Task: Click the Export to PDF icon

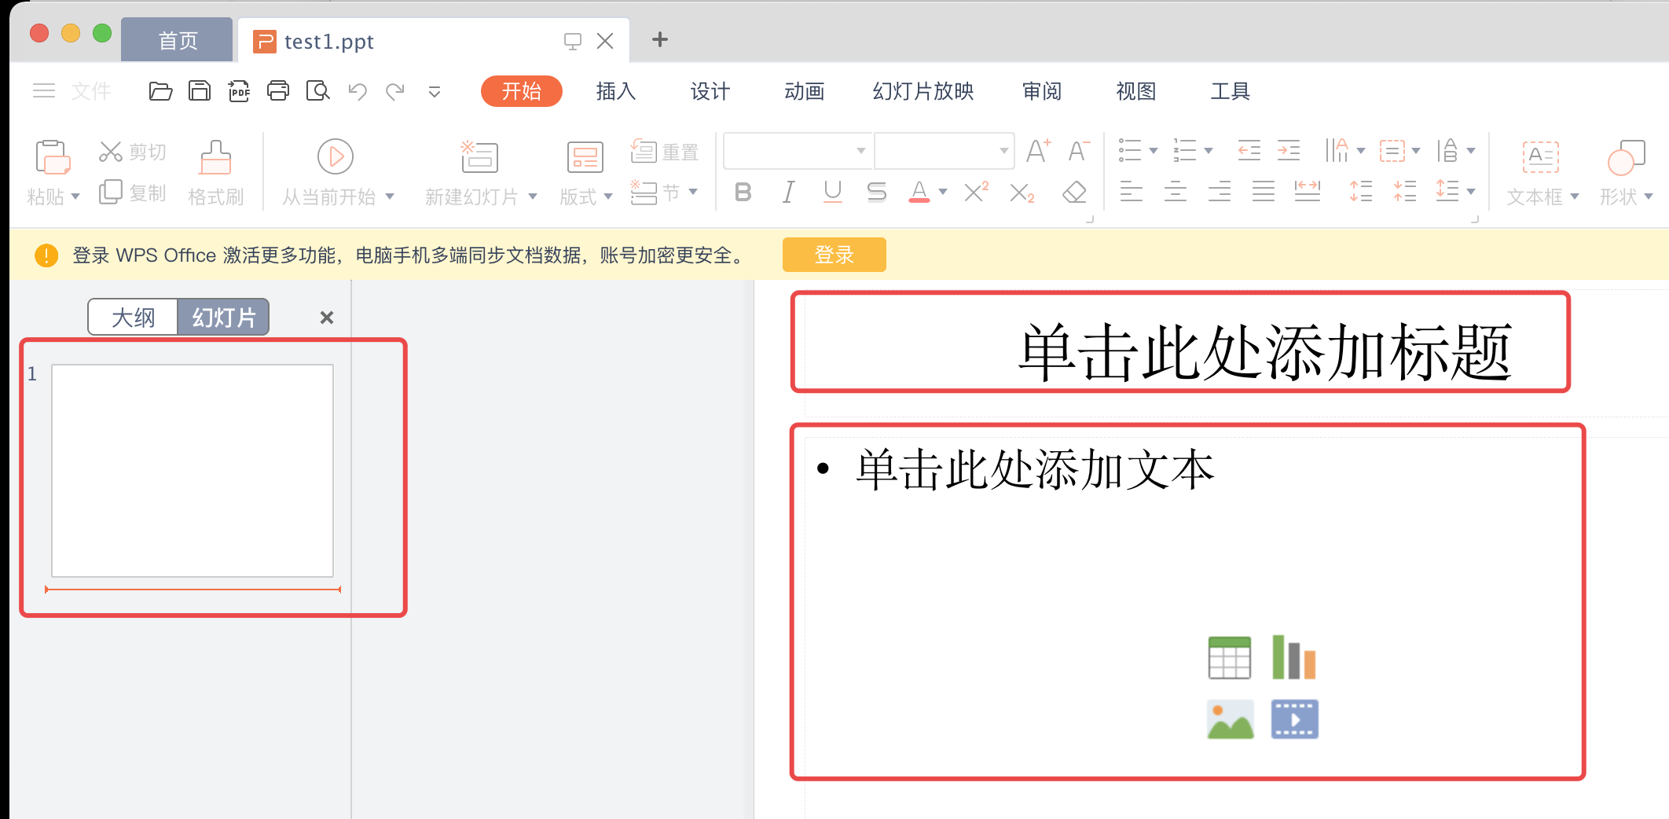Action: click(x=239, y=91)
